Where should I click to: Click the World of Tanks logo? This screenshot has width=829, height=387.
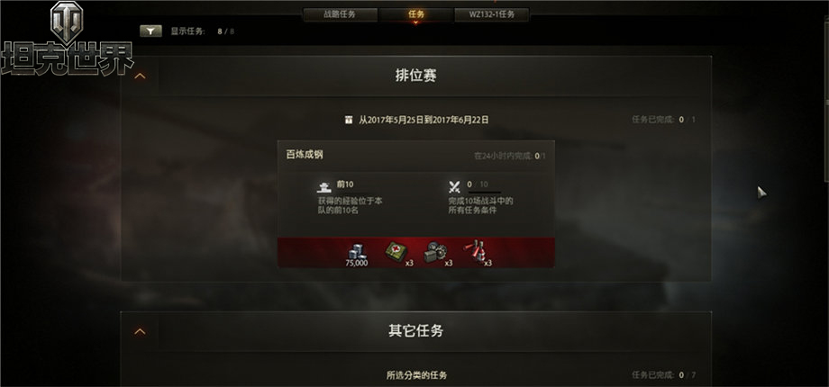pos(67,40)
